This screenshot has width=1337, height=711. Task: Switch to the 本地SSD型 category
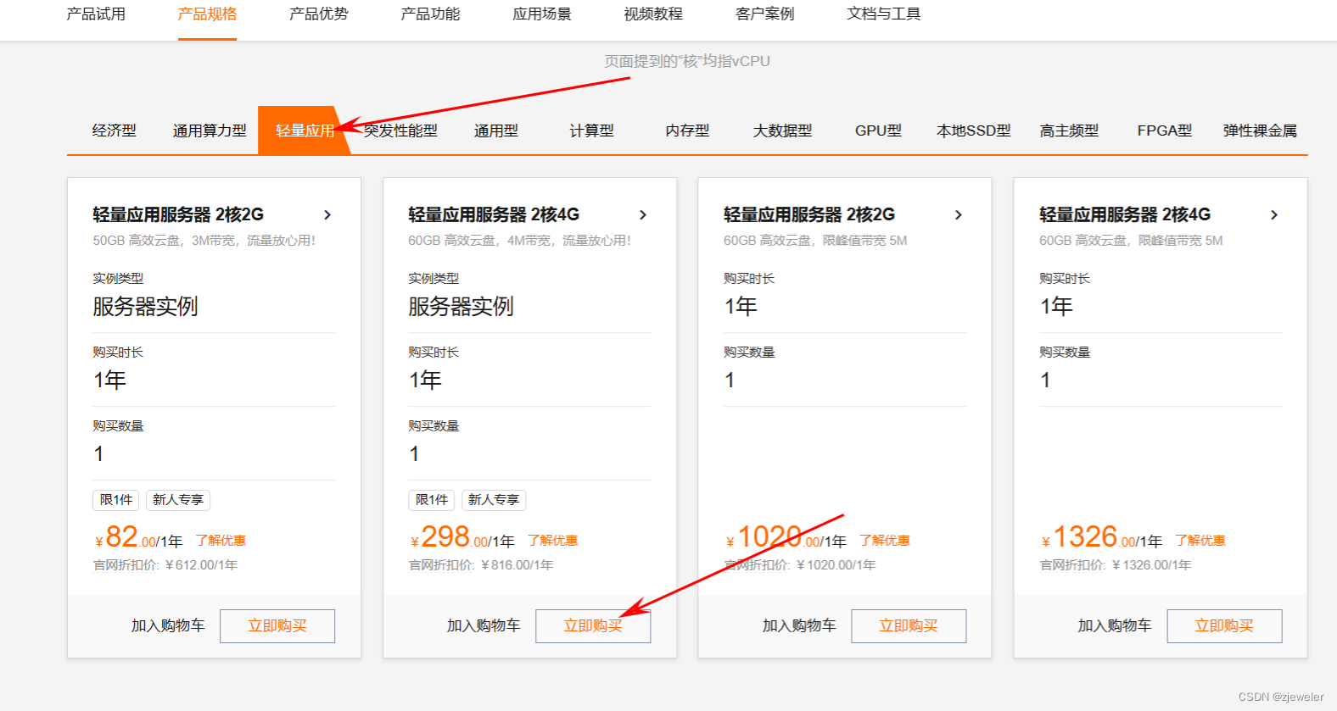[974, 131]
